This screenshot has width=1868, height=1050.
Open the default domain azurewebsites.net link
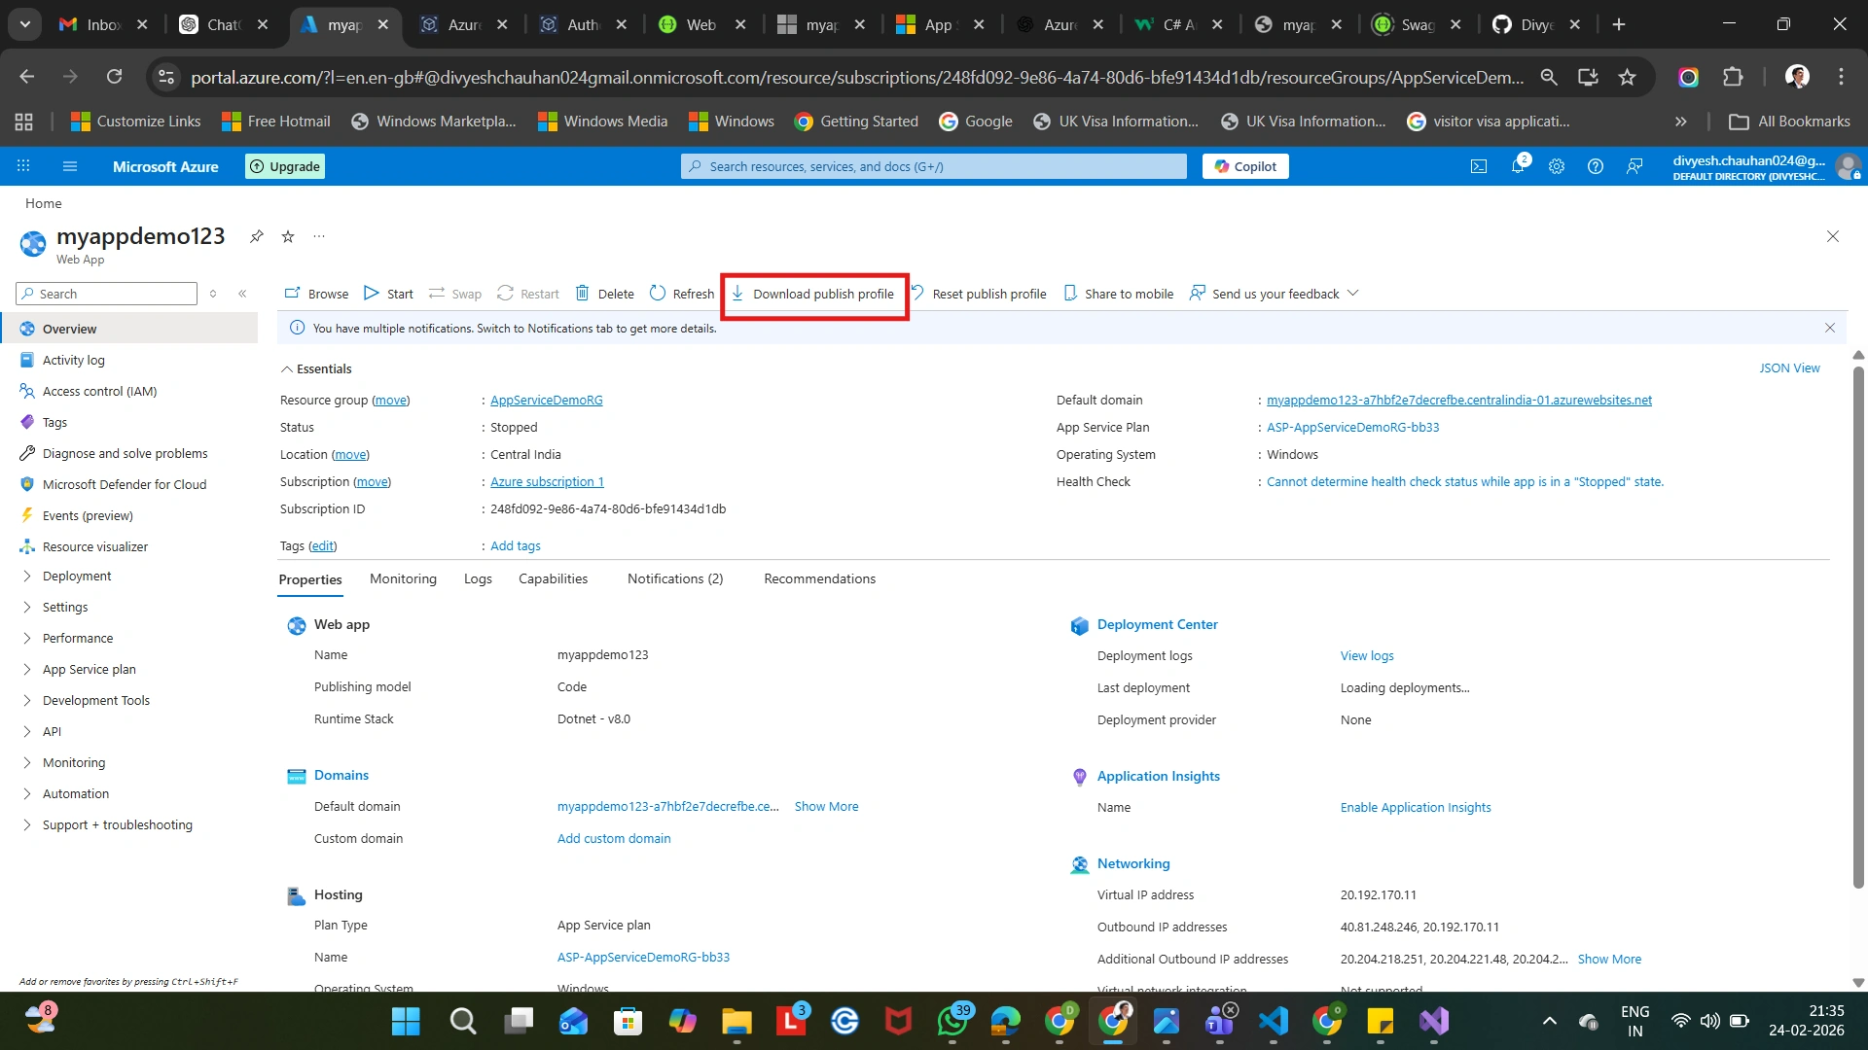pos(1459,401)
